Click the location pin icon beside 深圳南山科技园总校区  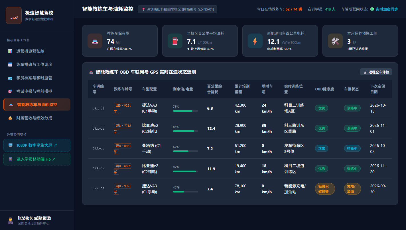click(x=143, y=9)
